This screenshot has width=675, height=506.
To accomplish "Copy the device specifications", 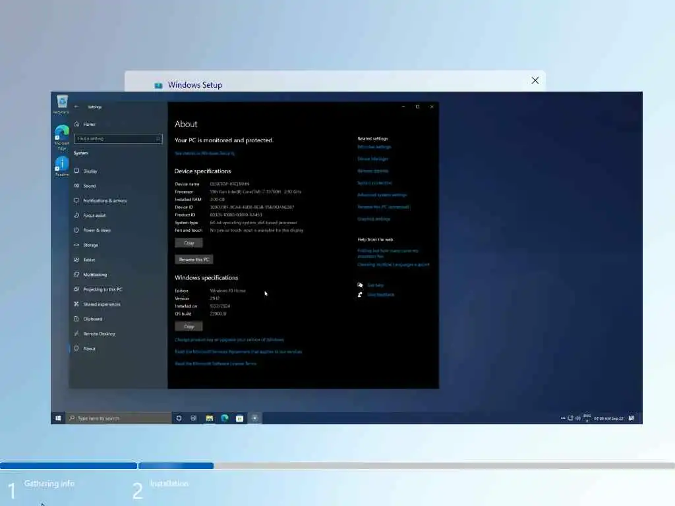I will tap(189, 243).
